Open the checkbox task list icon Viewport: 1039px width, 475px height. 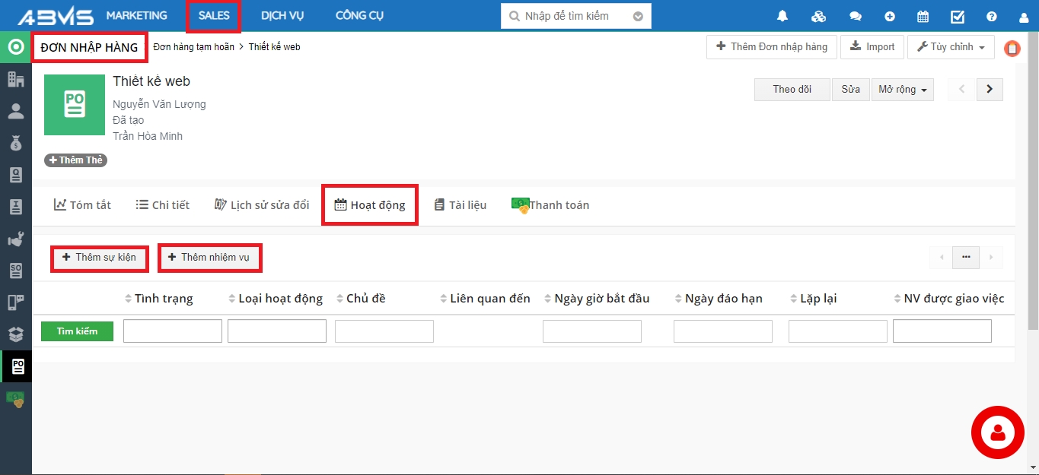tap(958, 16)
